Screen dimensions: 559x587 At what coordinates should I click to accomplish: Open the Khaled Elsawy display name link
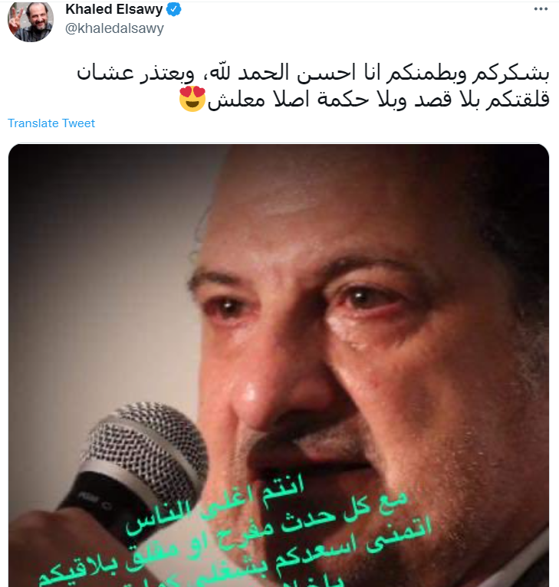[114, 9]
